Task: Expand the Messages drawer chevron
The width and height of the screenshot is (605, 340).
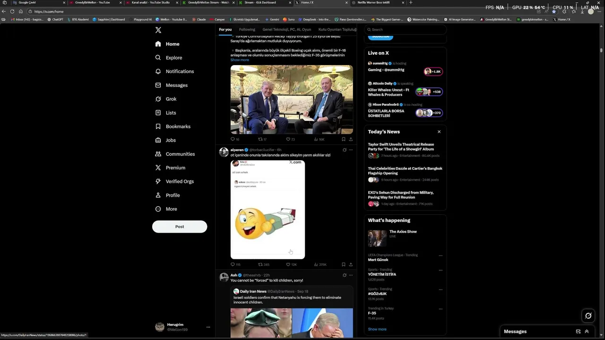Action: [x=587, y=331]
